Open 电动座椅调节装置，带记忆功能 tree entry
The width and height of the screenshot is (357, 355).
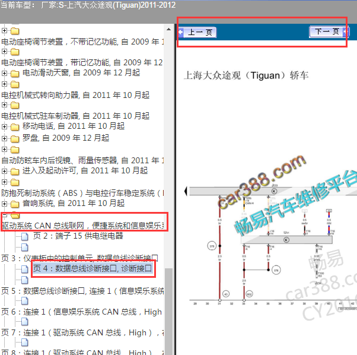pos(82,62)
